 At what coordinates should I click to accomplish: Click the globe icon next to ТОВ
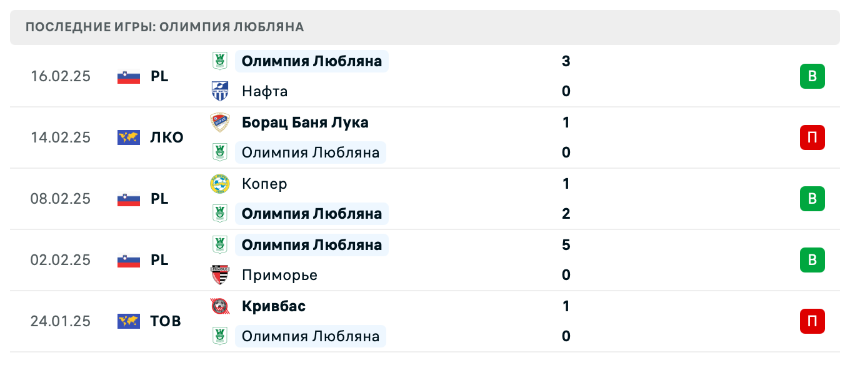click(128, 321)
